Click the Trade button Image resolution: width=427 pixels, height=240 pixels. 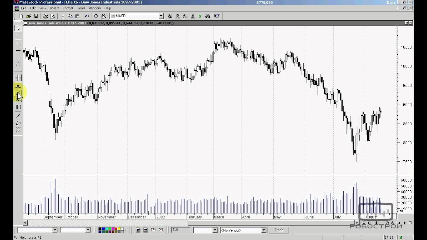(x=279, y=230)
